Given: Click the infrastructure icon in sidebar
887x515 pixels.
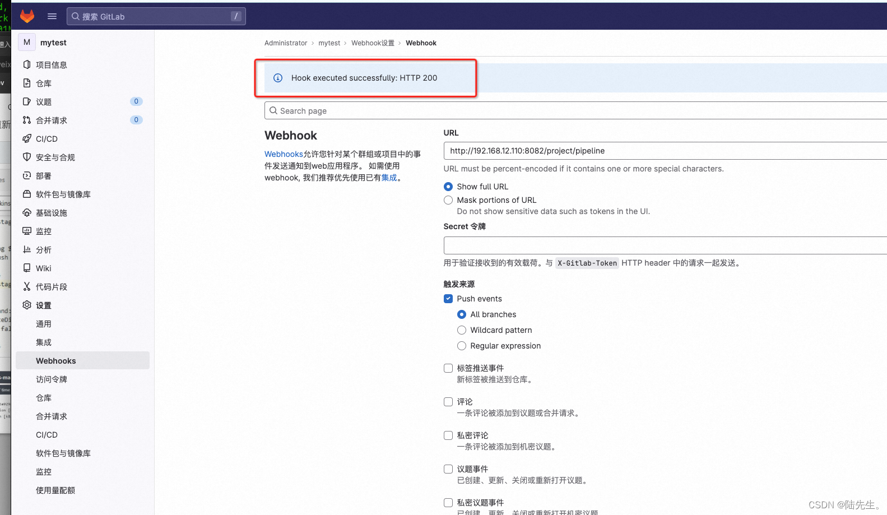Looking at the screenshot, I should point(27,212).
